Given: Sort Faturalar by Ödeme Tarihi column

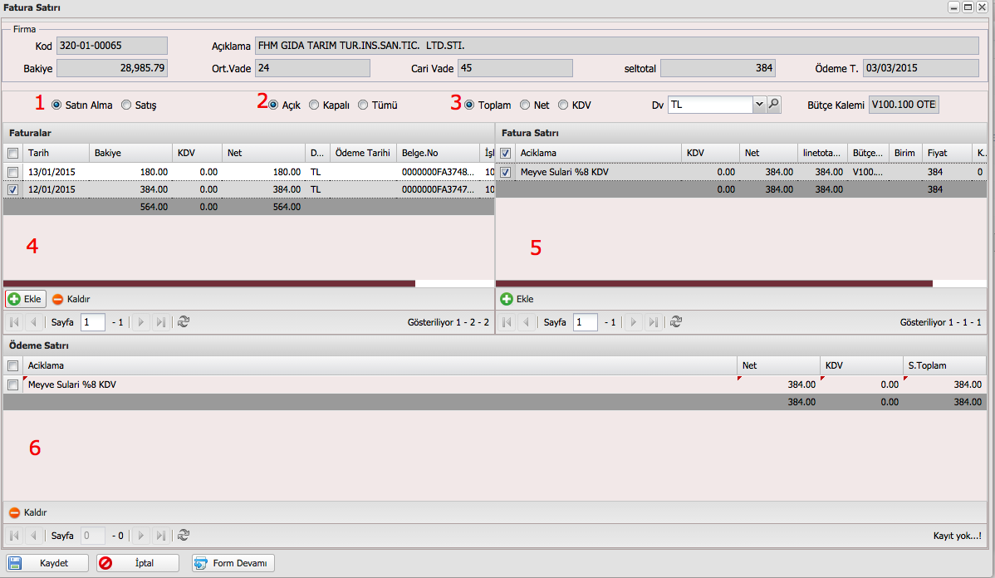Looking at the screenshot, I should (x=363, y=153).
